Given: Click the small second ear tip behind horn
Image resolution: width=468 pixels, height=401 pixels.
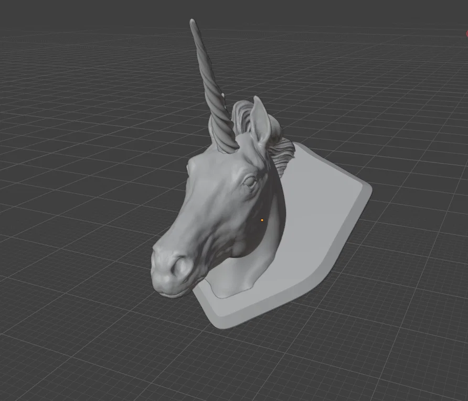Looking at the screenshot, I should tap(223, 96).
